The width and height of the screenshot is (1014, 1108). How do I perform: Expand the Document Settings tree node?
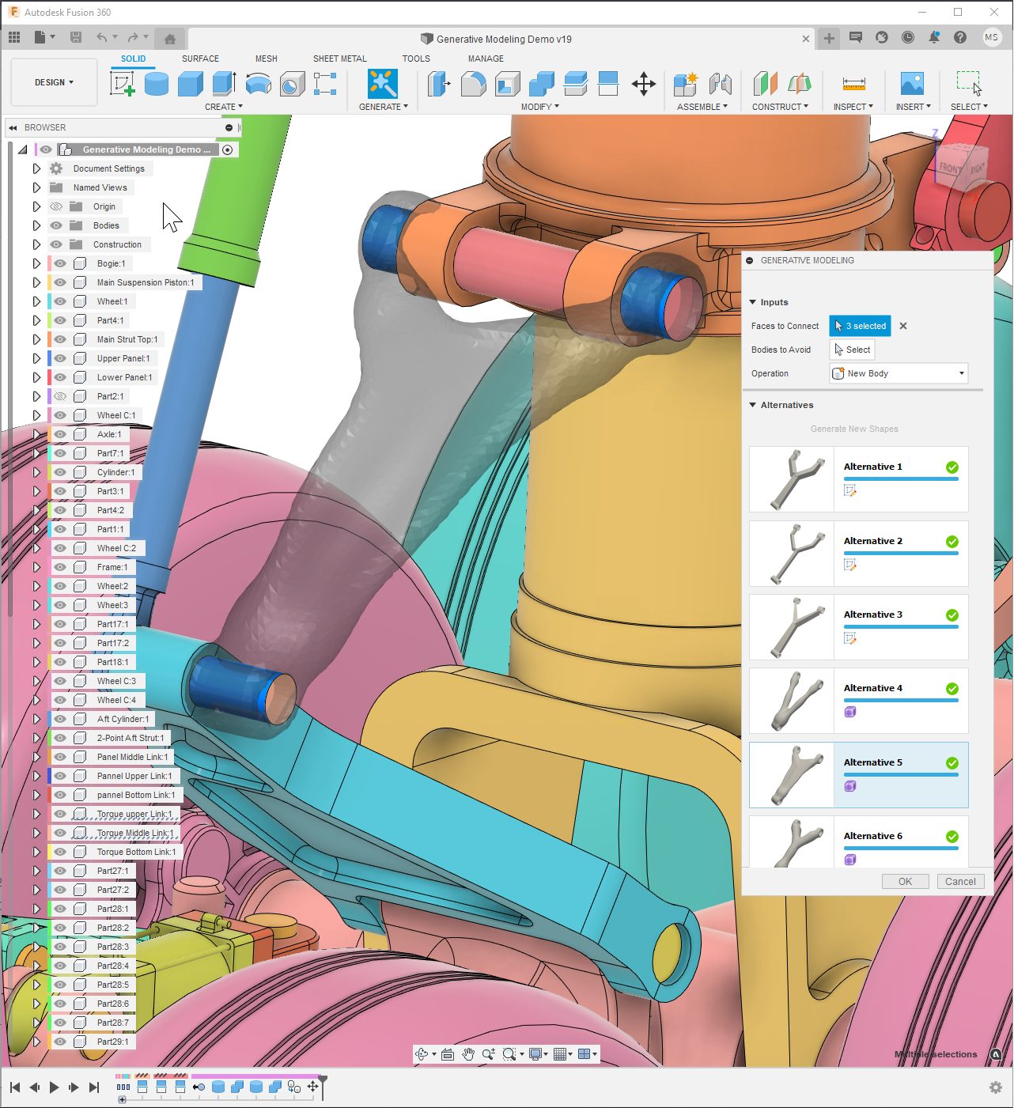[36, 168]
